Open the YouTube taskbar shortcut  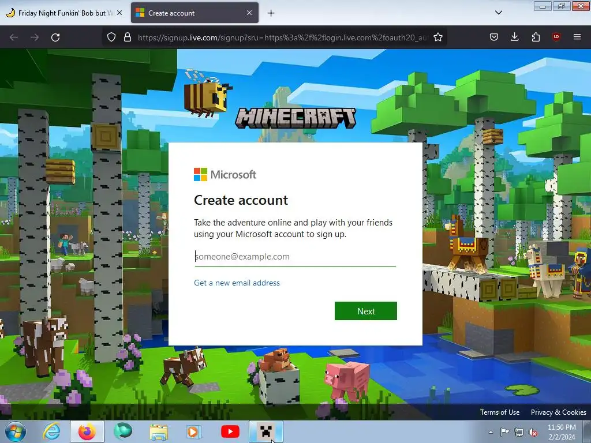pyautogui.click(x=230, y=431)
